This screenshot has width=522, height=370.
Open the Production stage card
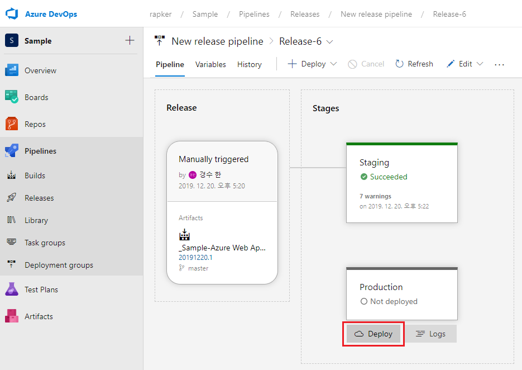tap(402, 293)
